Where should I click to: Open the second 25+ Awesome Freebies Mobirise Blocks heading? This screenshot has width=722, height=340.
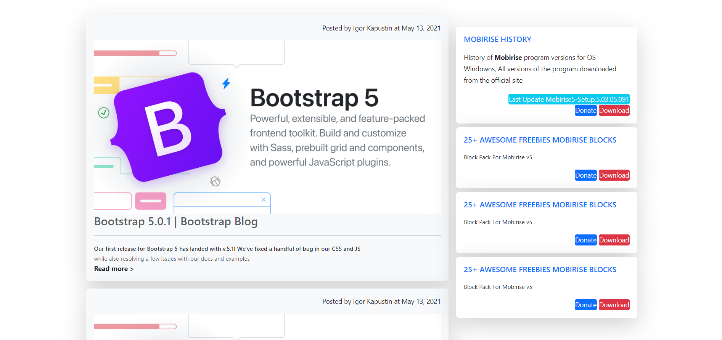click(x=540, y=205)
